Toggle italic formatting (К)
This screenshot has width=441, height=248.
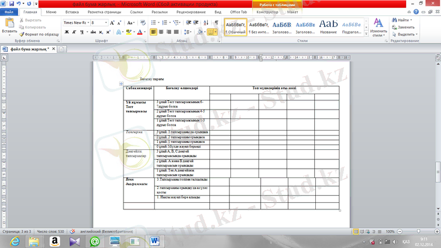(x=74, y=32)
